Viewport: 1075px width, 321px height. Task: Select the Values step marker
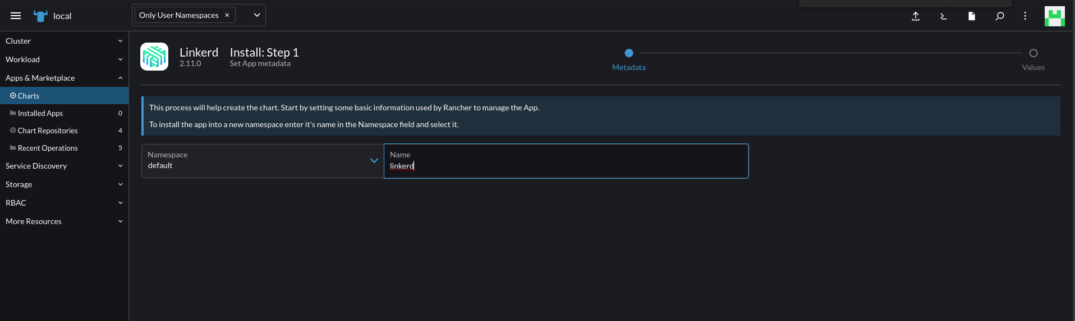pos(1033,53)
